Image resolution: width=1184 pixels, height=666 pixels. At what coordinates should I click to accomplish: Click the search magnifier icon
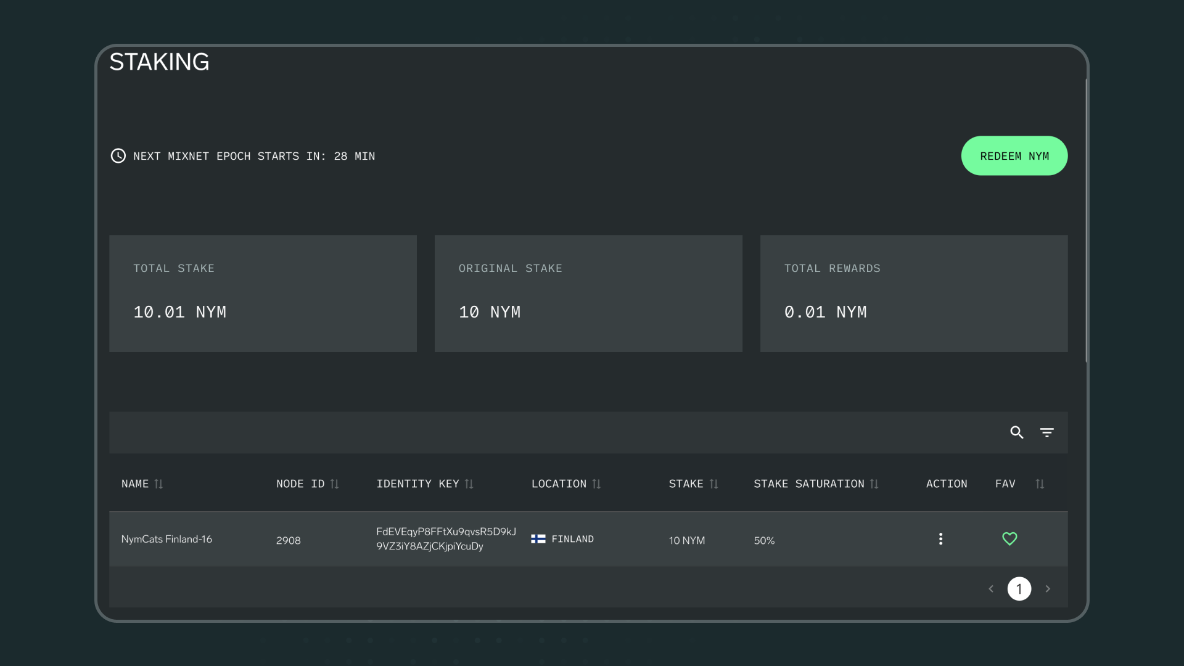pyautogui.click(x=1017, y=432)
